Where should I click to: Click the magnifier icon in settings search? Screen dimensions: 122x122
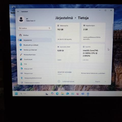50,28
